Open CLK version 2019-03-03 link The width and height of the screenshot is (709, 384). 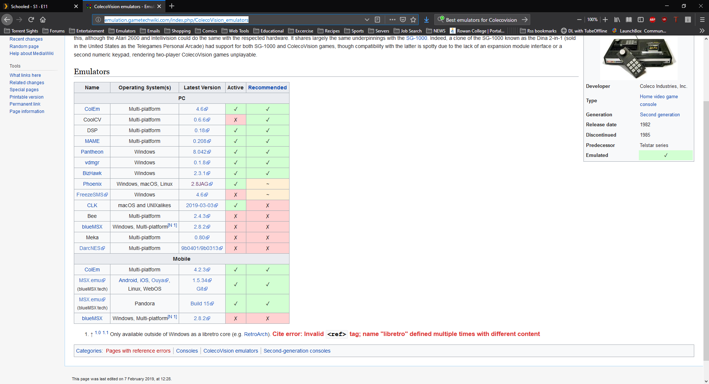[202, 205]
